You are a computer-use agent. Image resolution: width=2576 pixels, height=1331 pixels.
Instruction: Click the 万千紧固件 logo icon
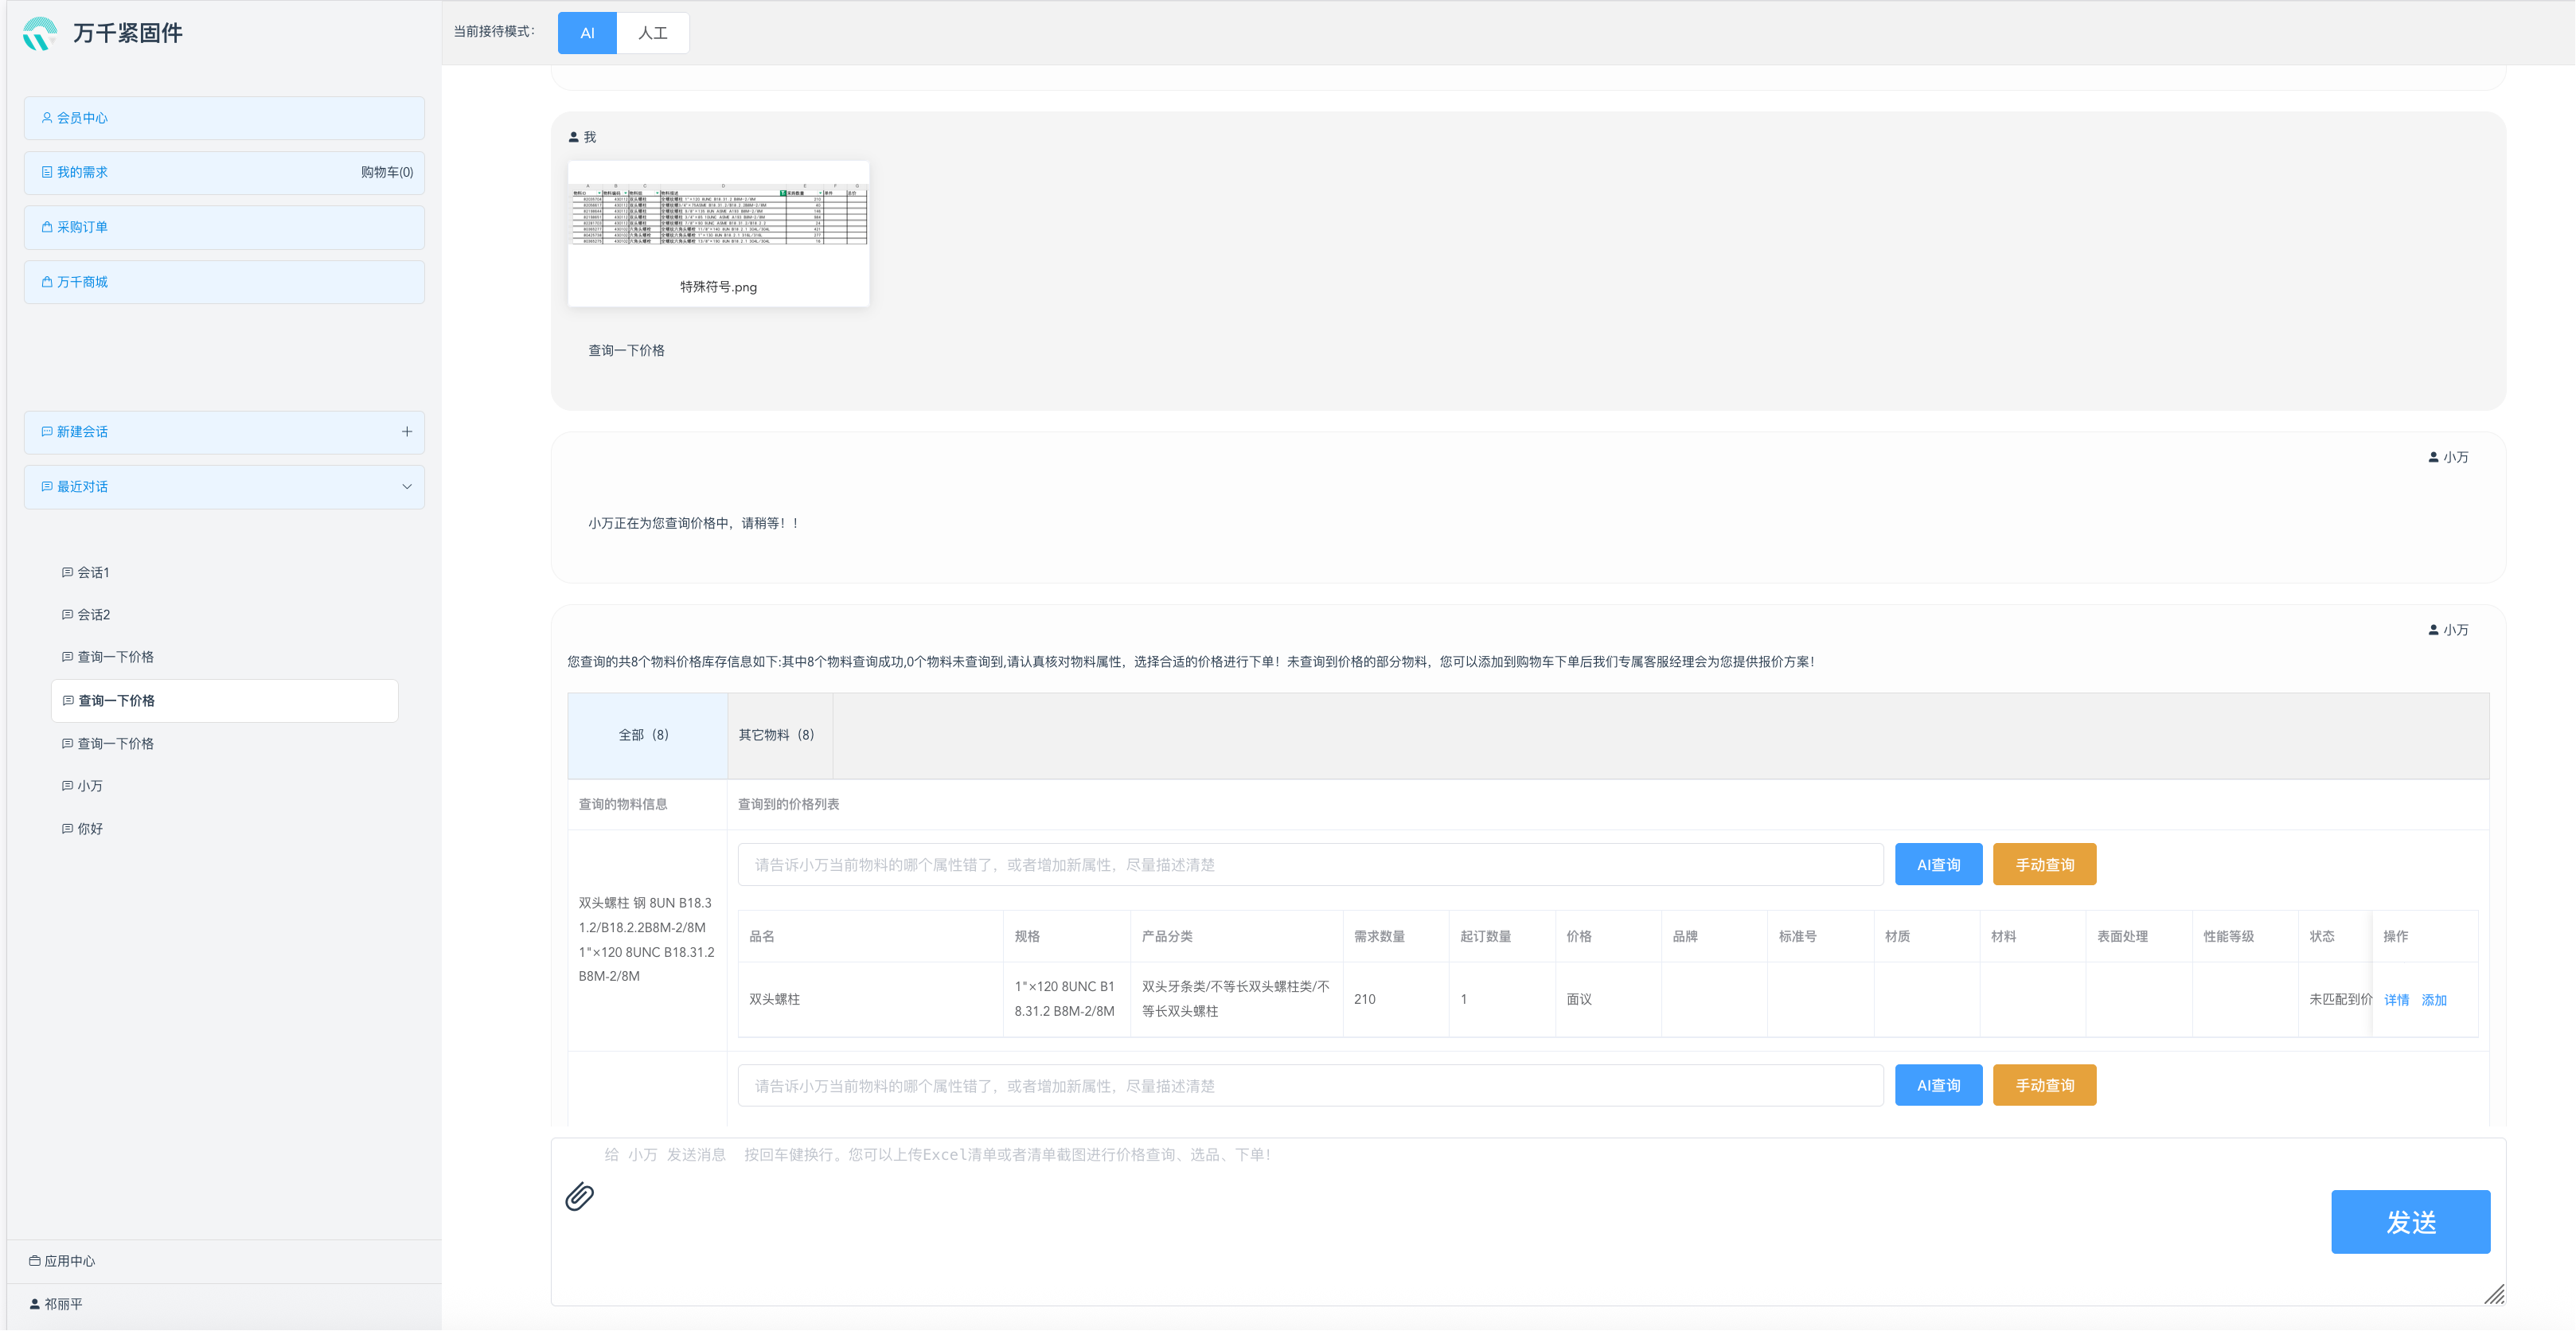point(40,33)
